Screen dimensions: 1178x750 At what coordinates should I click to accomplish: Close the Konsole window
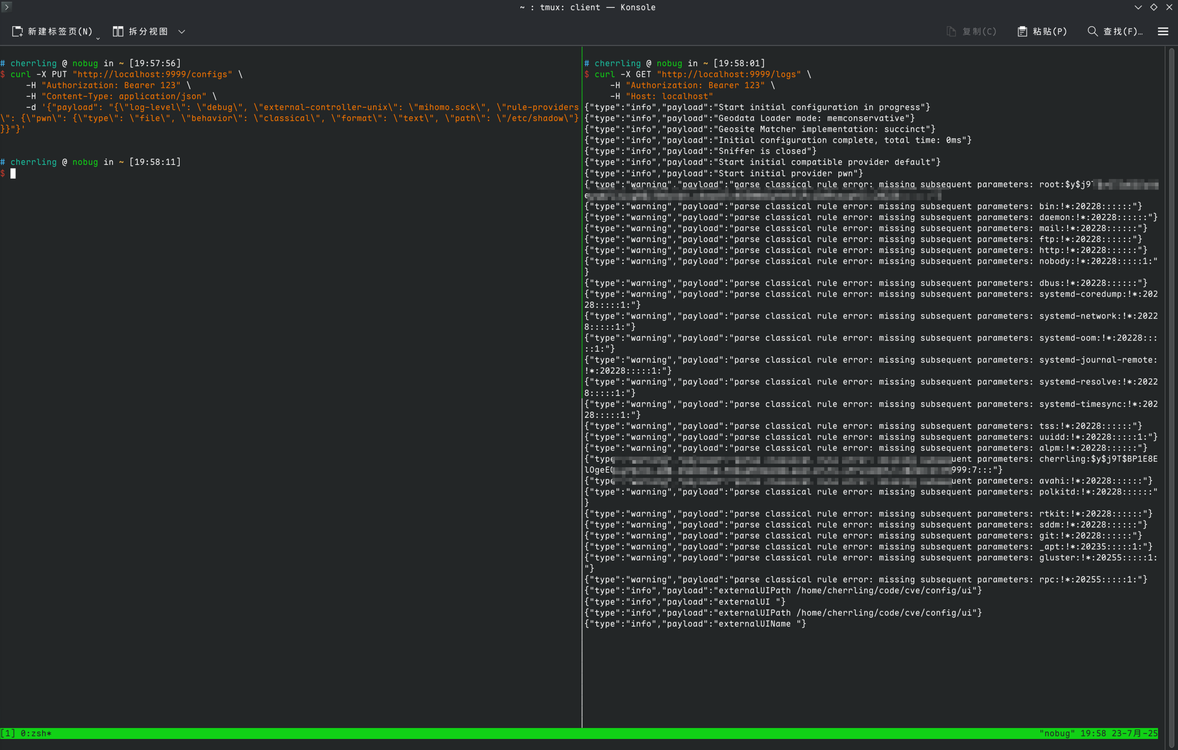click(x=1169, y=7)
